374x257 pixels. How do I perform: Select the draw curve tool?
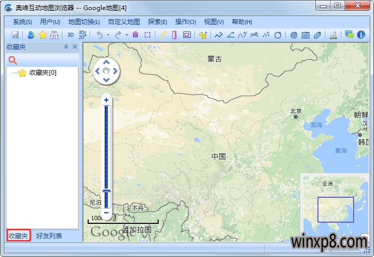point(243,35)
